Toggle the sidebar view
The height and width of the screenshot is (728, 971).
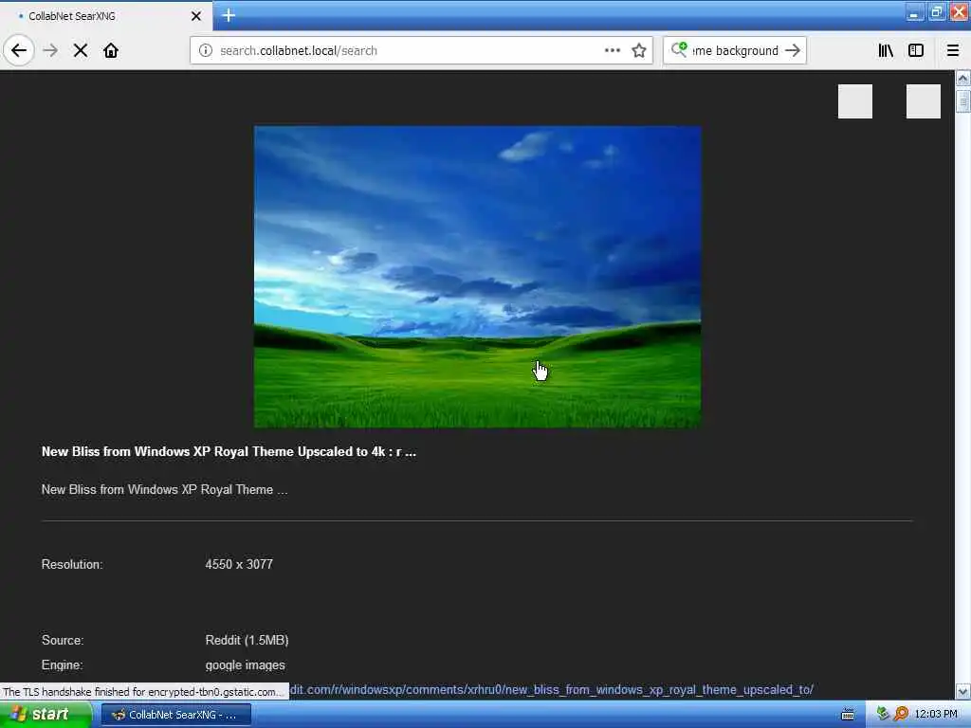(x=916, y=50)
